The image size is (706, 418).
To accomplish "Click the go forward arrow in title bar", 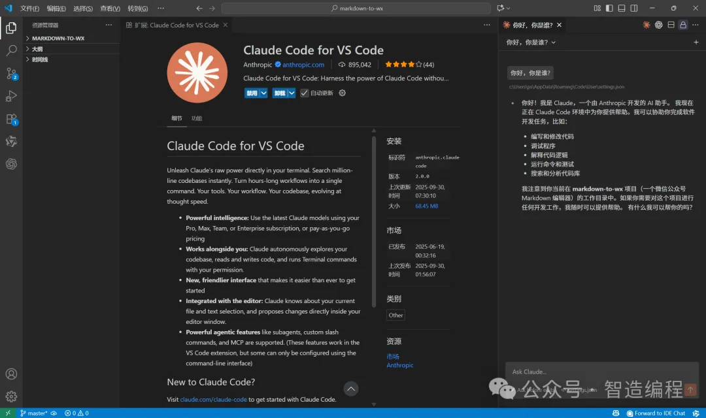I will pos(212,8).
